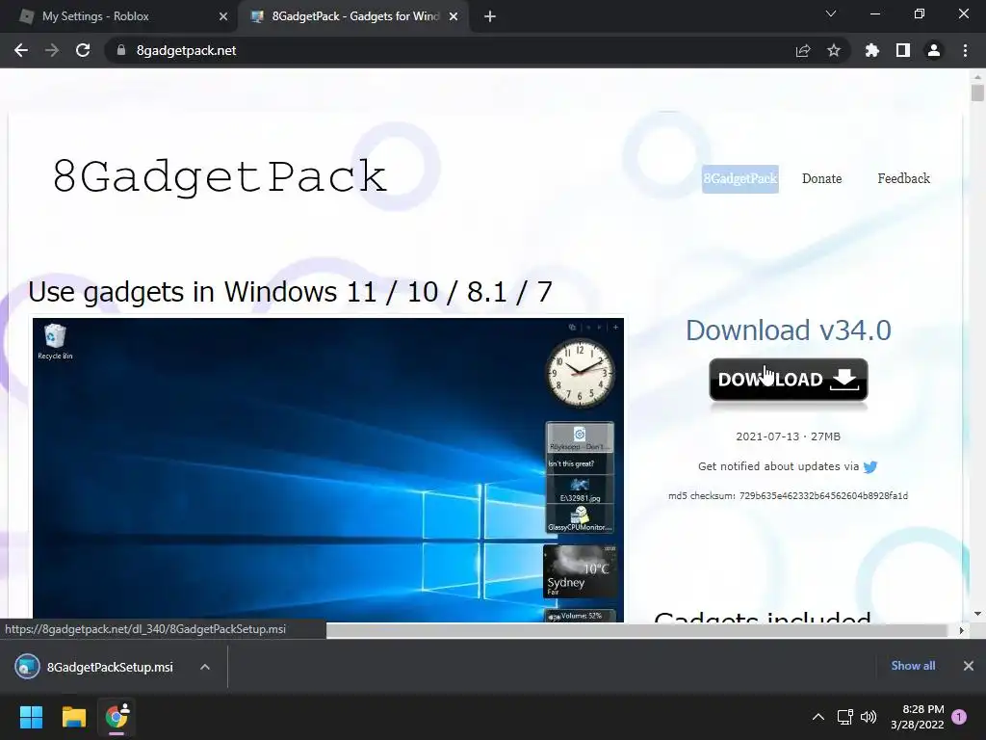The height and width of the screenshot is (740, 986).
Task: Click the browser forward arrow
Action: (52, 50)
